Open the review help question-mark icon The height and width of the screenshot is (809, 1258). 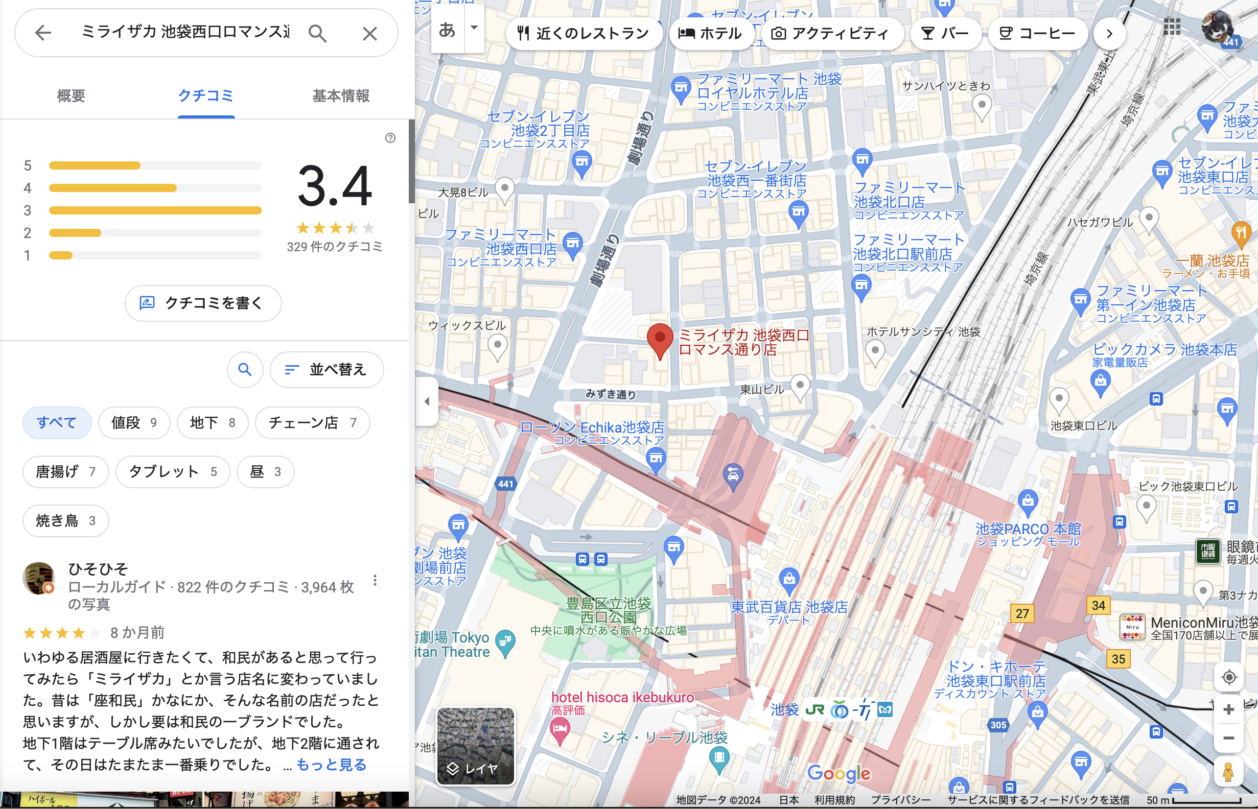390,137
